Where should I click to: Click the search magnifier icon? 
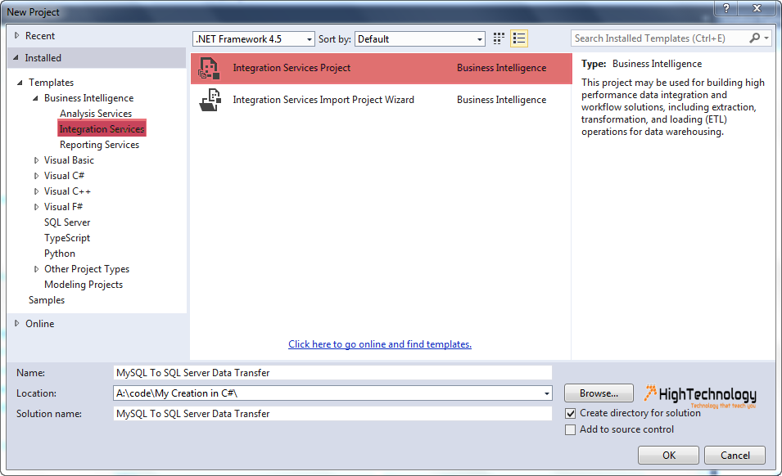point(755,38)
